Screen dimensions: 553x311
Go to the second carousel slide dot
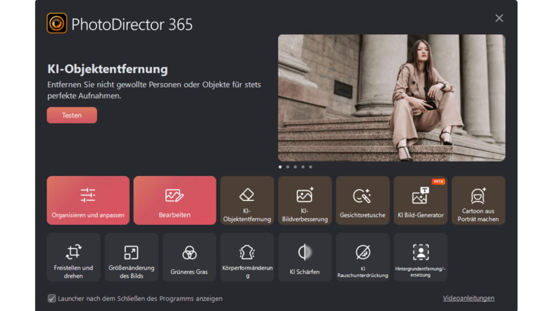coord(288,167)
